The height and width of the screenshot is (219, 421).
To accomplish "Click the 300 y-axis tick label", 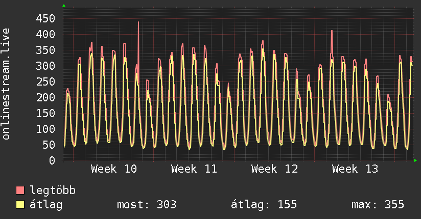I will (45, 66).
